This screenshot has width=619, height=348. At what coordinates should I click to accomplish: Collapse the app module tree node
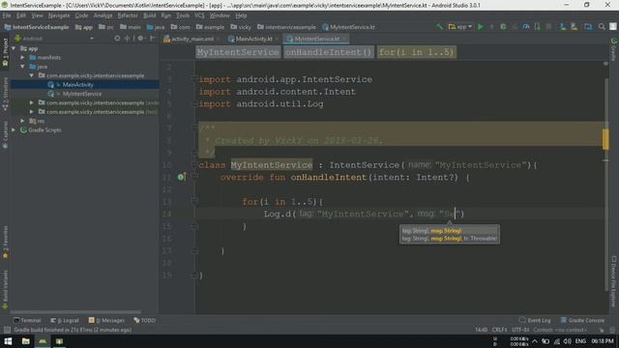click(14, 48)
